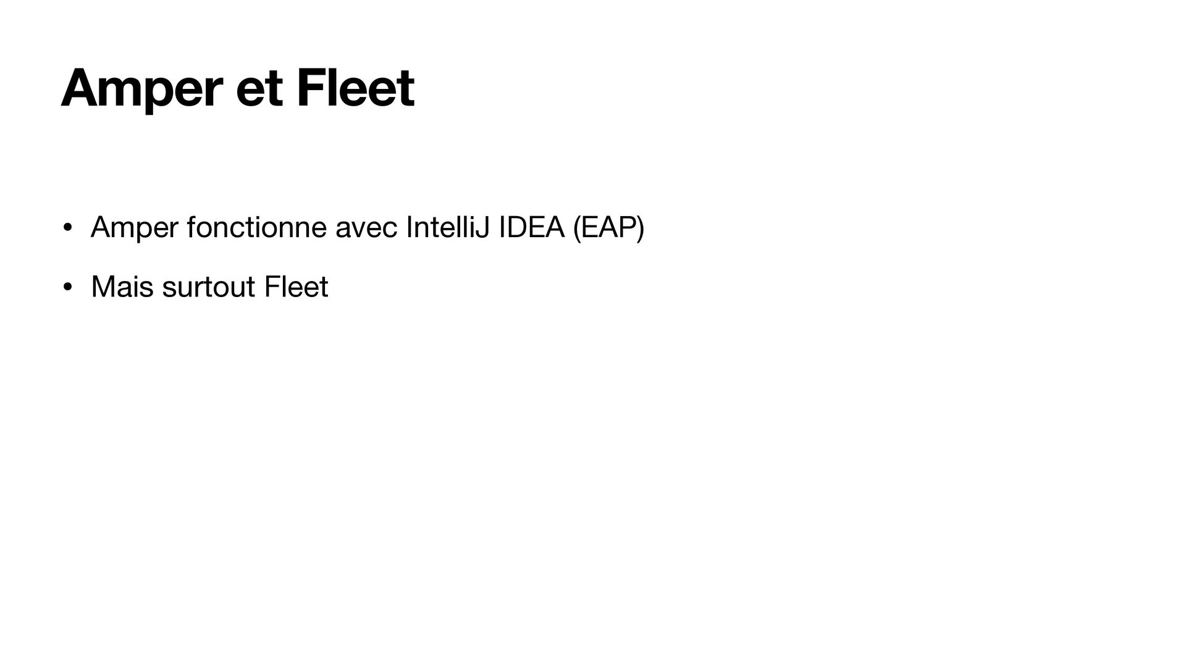The height and width of the screenshot is (667, 1186).
Task: Place cursor after 'Mais surtout Fleet'
Action: (329, 288)
